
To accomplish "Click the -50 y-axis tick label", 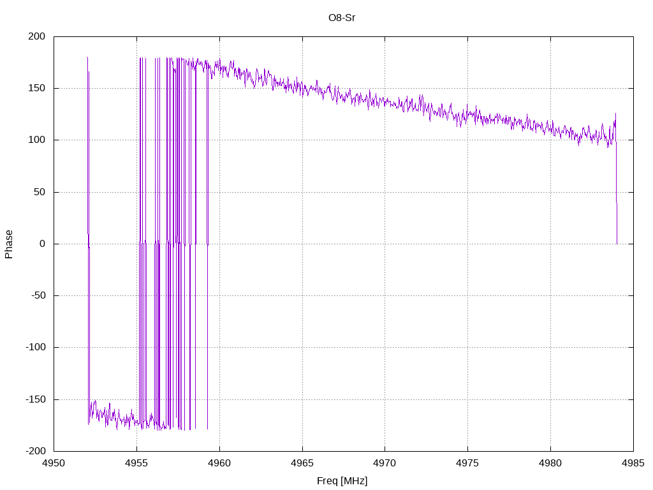I will tap(38, 295).
